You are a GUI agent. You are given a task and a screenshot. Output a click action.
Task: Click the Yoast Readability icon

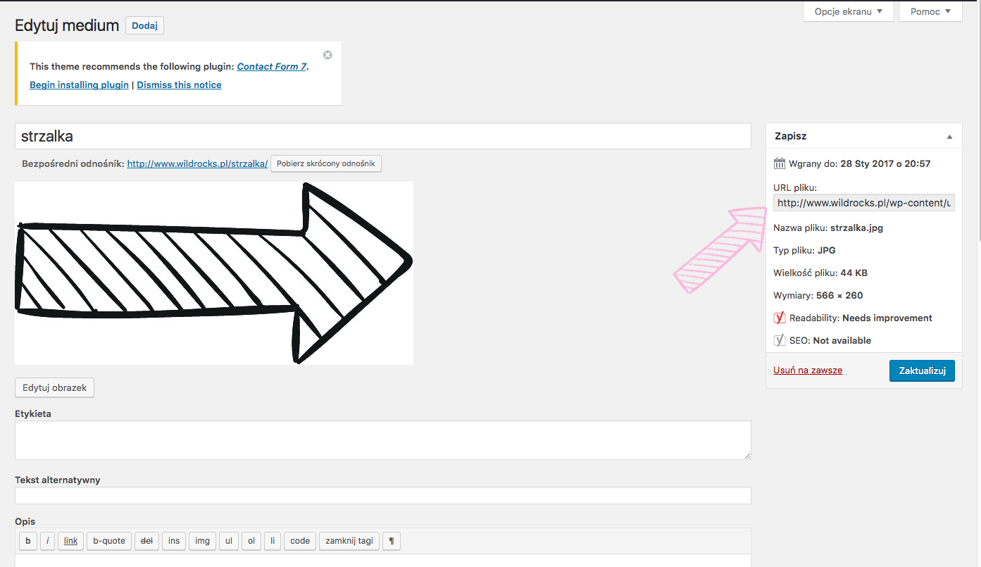point(779,318)
